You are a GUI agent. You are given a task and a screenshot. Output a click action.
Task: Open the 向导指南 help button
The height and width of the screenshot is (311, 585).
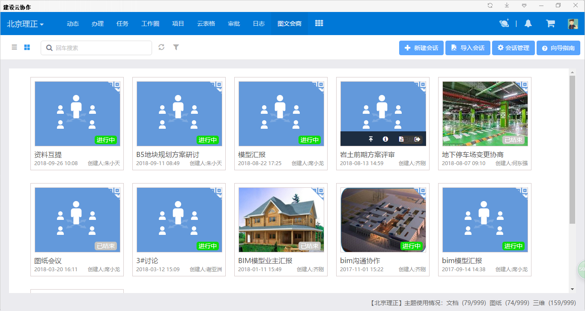click(x=558, y=48)
